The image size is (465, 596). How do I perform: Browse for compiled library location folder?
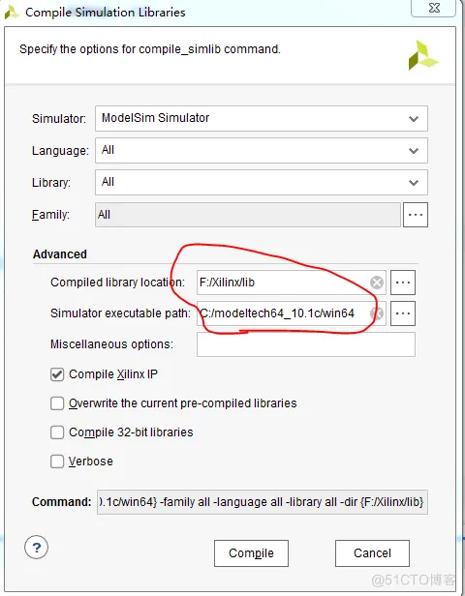(403, 283)
